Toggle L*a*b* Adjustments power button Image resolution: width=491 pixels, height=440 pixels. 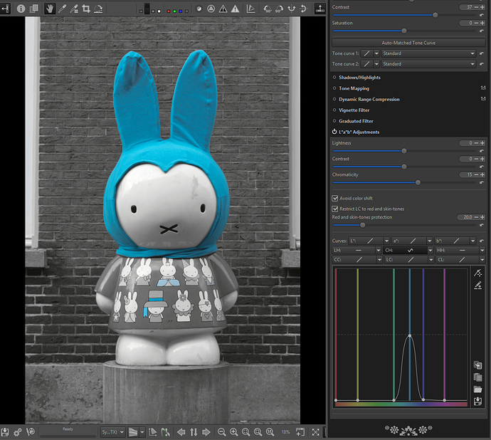tap(334, 132)
